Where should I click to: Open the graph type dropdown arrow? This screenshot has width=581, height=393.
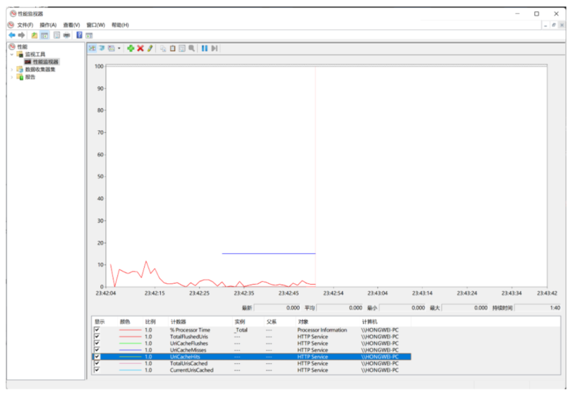[x=119, y=48]
